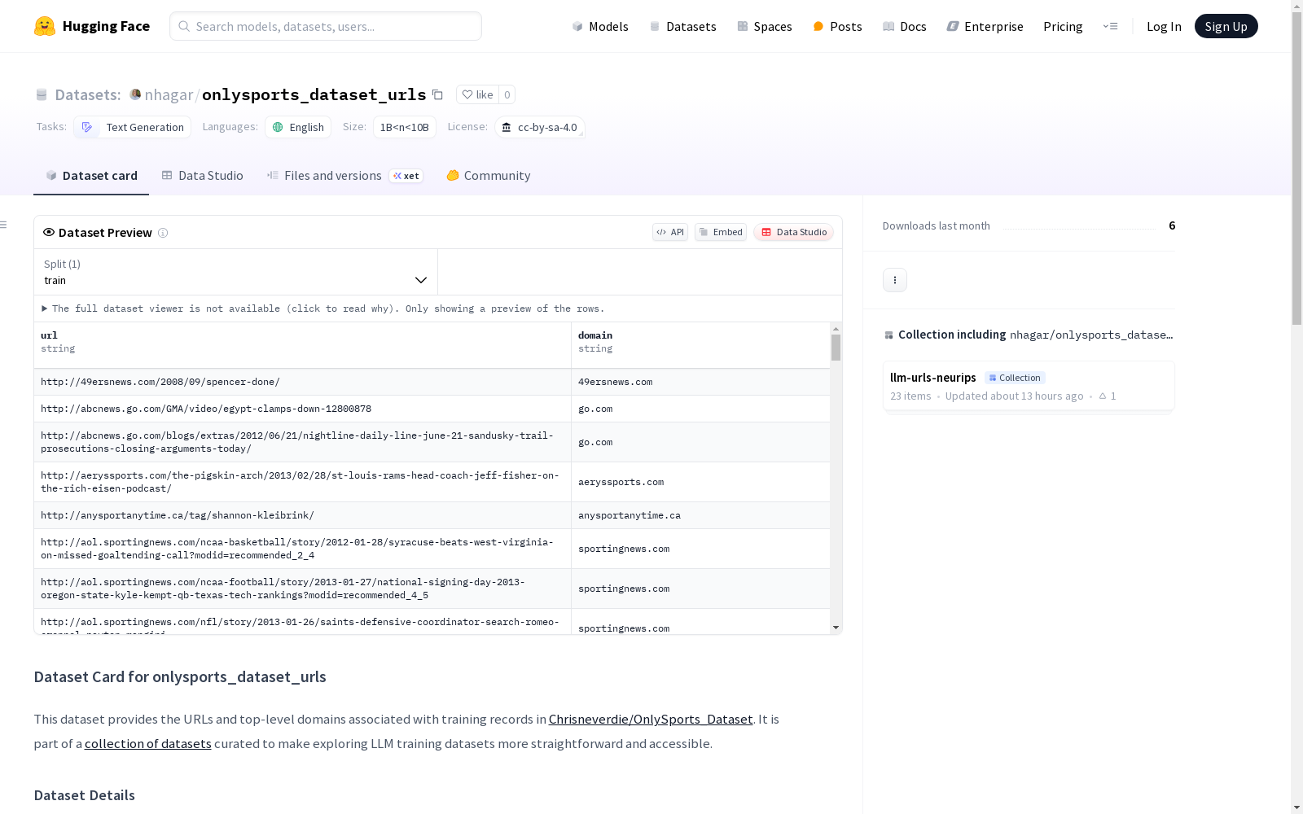
Task: Select the anysportanytime.ca shannon-kleibrink URL cell
Action: point(302,515)
